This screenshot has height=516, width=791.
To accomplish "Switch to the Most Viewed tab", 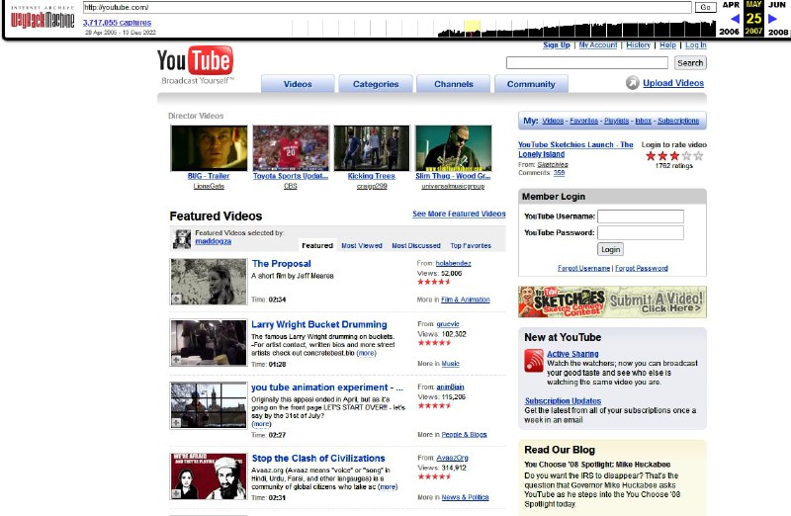I will pyautogui.click(x=361, y=245).
